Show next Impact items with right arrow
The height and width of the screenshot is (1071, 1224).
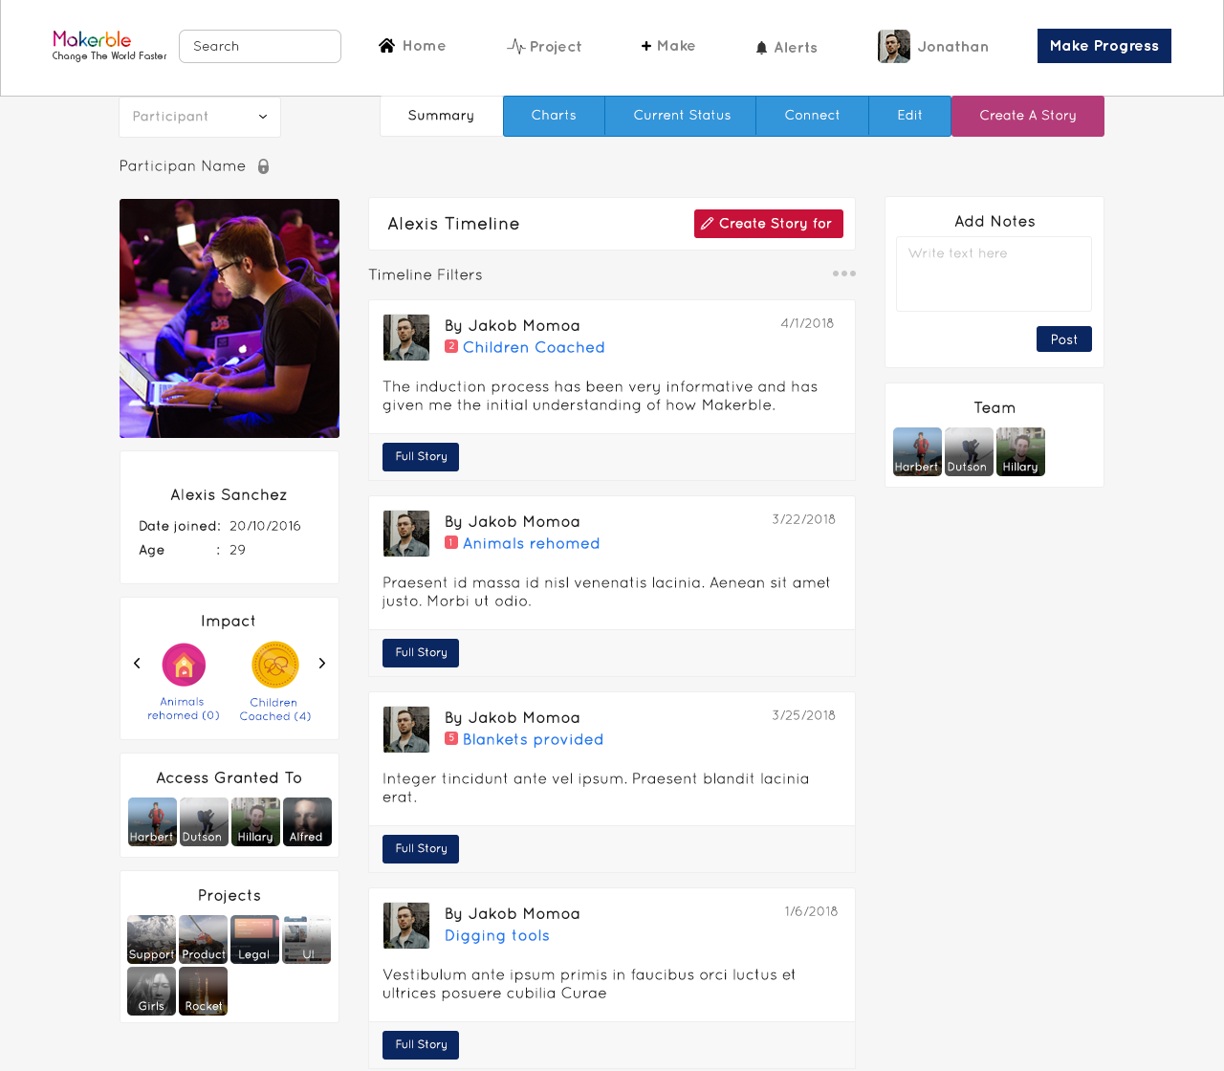322,664
